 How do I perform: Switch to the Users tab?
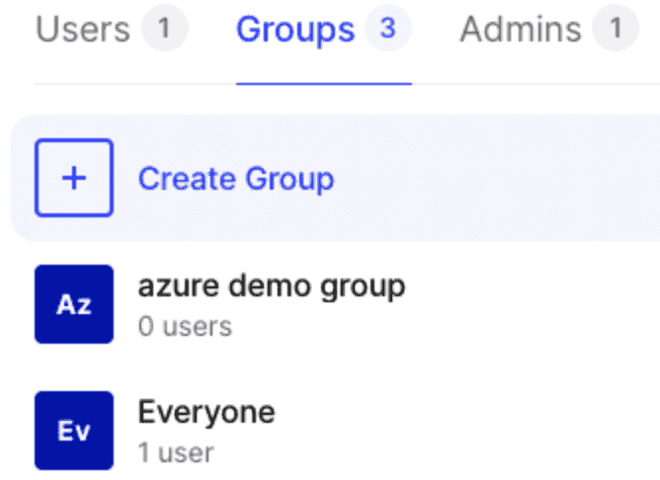[x=111, y=30]
